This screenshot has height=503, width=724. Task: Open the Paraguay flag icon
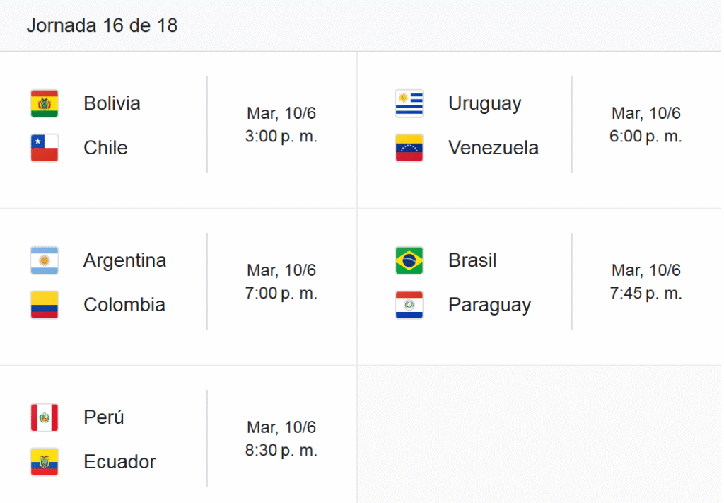(x=409, y=305)
